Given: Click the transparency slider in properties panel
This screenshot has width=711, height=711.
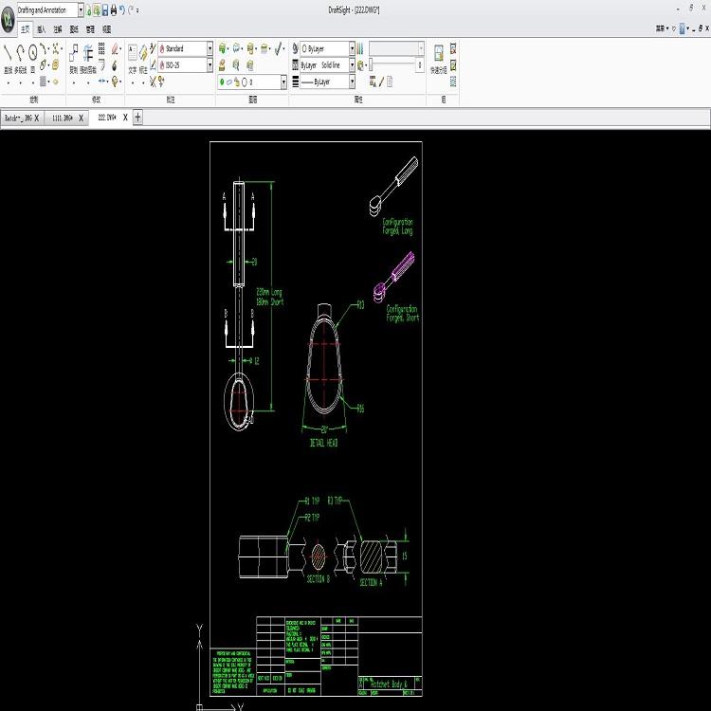Looking at the screenshot, I should point(395,65).
